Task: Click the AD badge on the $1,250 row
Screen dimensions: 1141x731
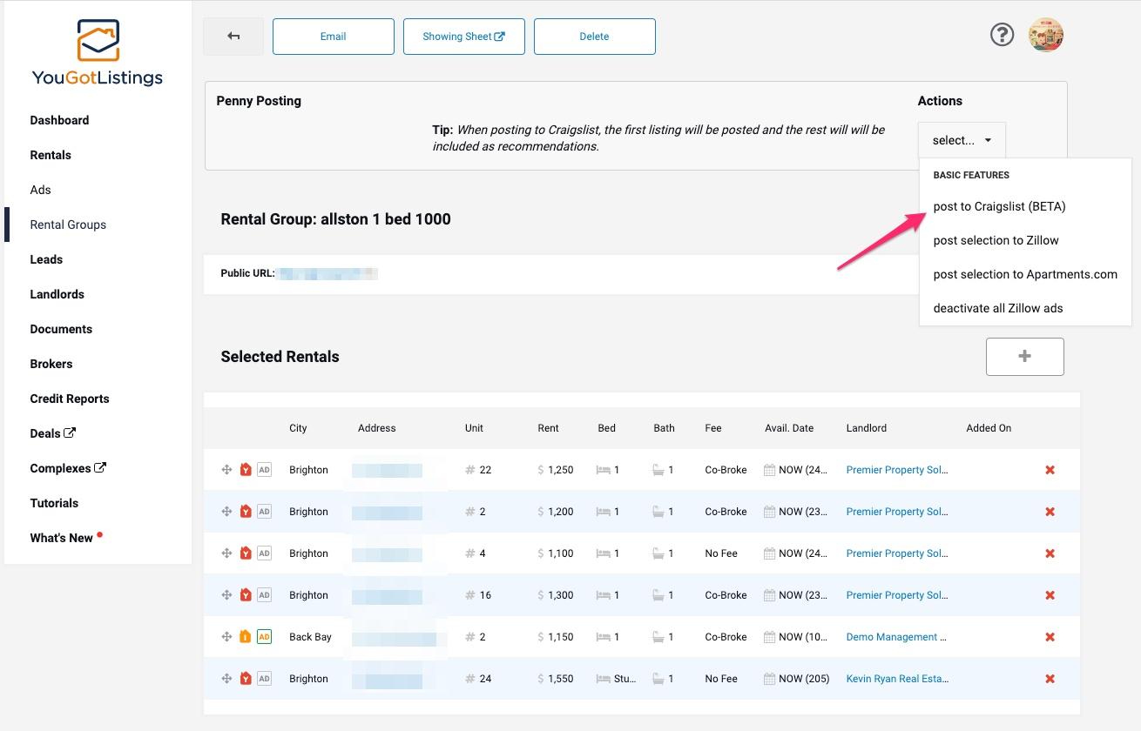Action: click(x=265, y=470)
